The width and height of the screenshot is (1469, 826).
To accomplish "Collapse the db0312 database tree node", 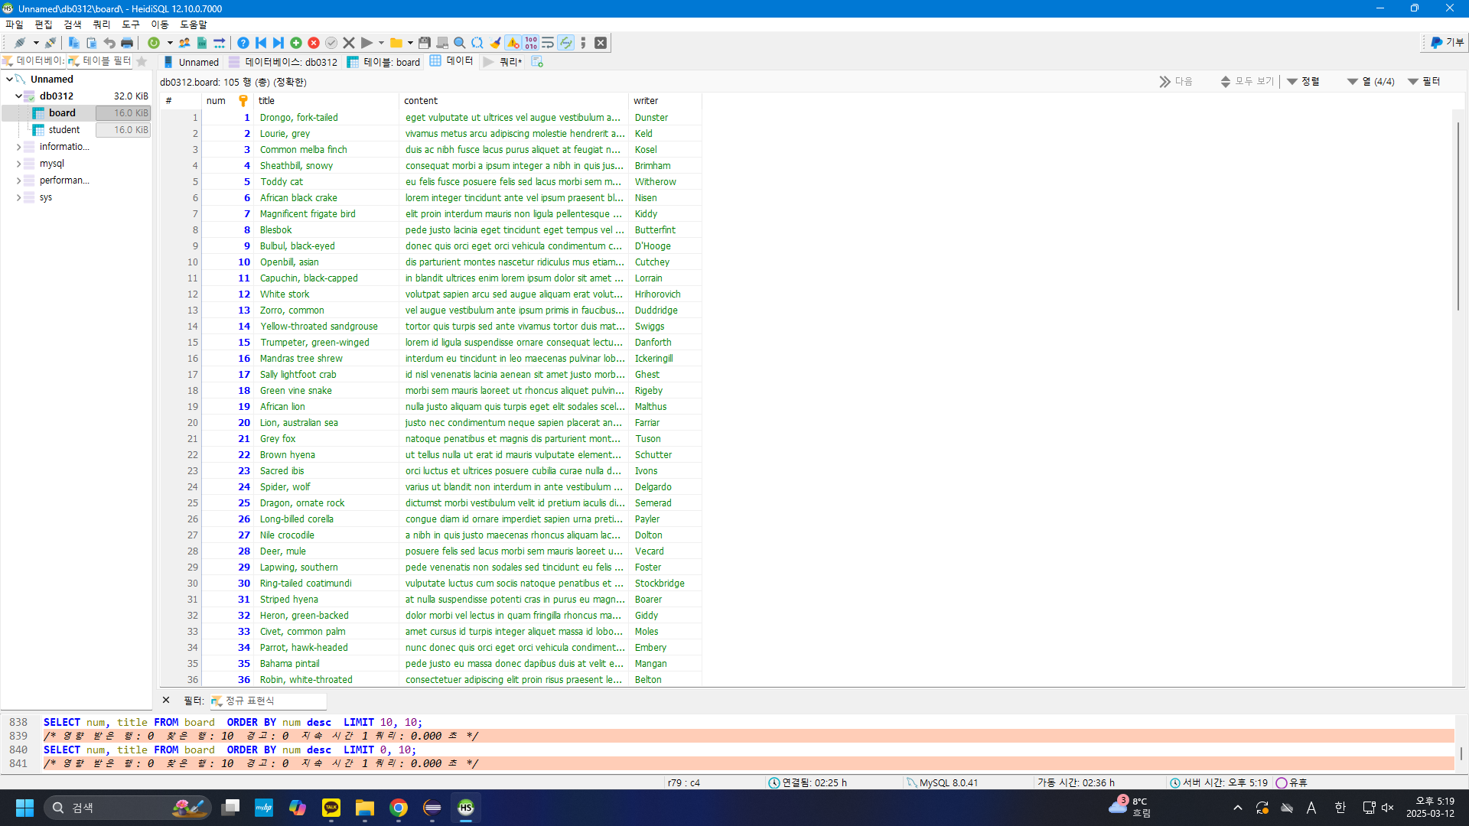I will pyautogui.click(x=18, y=96).
